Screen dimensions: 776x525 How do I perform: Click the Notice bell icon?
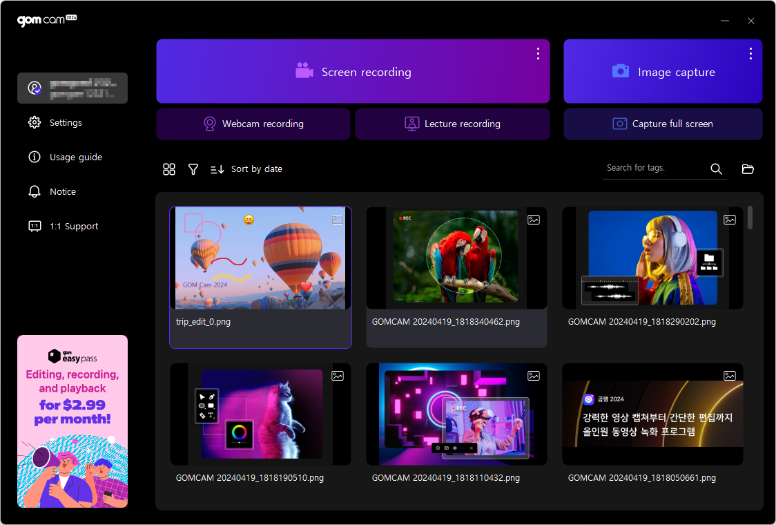coord(35,192)
